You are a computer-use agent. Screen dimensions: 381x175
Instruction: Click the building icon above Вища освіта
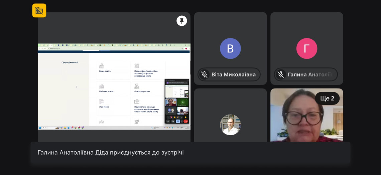(x=102, y=66)
